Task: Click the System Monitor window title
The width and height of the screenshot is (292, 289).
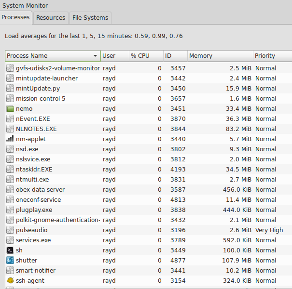Action: pyautogui.click(x=25, y=6)
